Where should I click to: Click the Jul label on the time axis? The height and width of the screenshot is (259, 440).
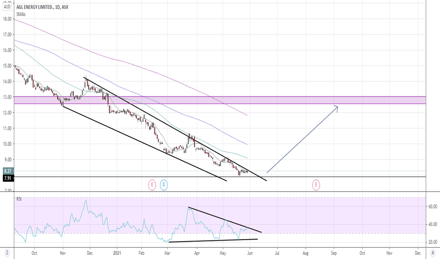(277, 253)
